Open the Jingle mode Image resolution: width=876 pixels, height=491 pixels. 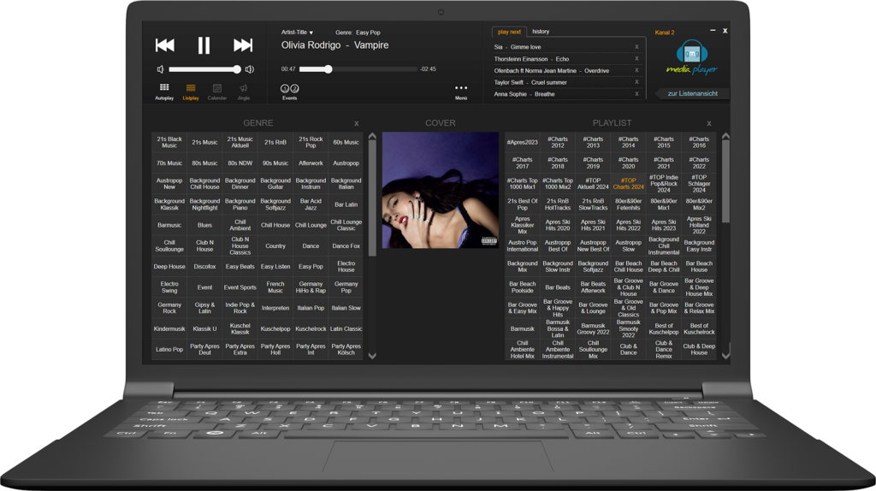coord(244,92)
